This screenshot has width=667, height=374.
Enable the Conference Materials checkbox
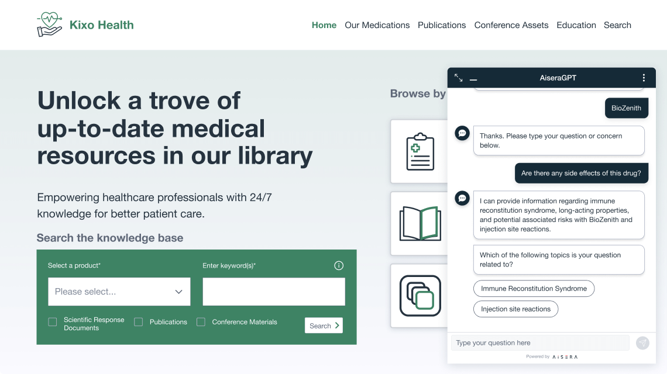[201, 322]
